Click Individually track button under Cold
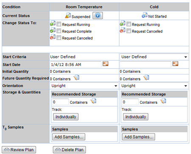Viewport: 191px width, 154px height. click(x=135, y=117)
